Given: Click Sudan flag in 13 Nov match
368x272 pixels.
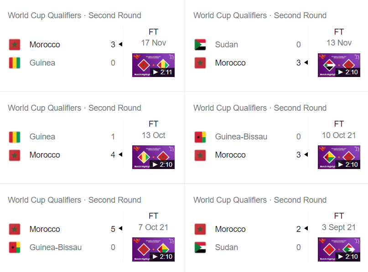Looking at the screenshot, I should 200,45.
